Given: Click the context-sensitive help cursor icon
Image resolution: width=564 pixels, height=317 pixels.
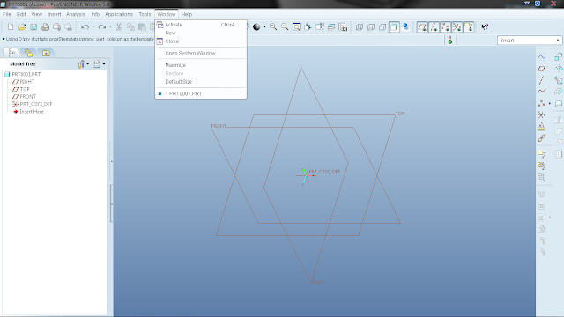Looking at the screenshot, I should (485, 27).
